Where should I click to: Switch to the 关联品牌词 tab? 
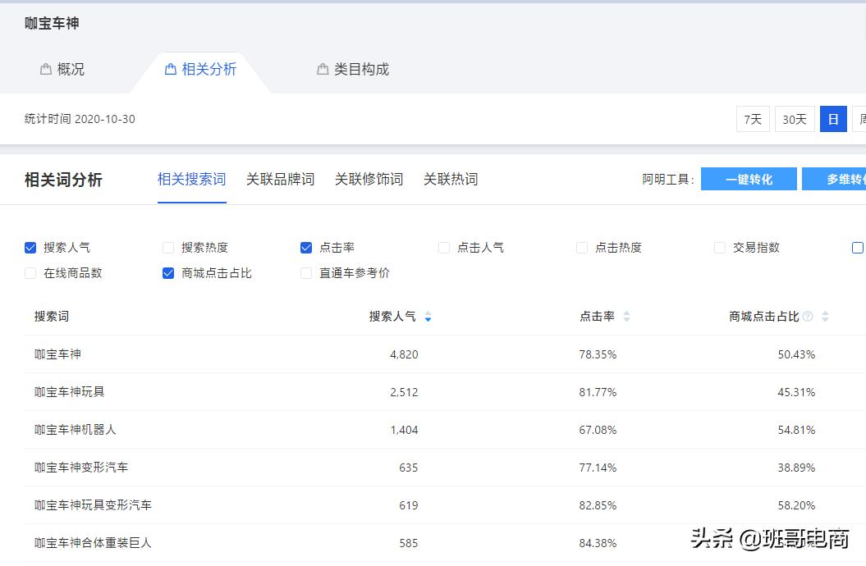point(280,179)
